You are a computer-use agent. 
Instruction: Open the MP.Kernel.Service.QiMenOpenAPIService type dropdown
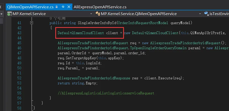click(x=200, y=14)
